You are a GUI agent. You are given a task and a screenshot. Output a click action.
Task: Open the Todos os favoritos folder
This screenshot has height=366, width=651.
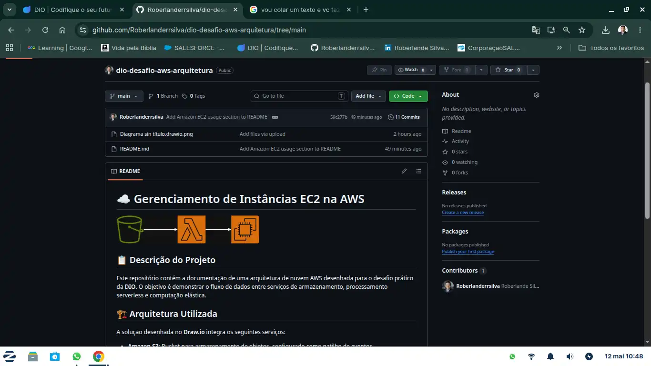click(x=611, y=48)
